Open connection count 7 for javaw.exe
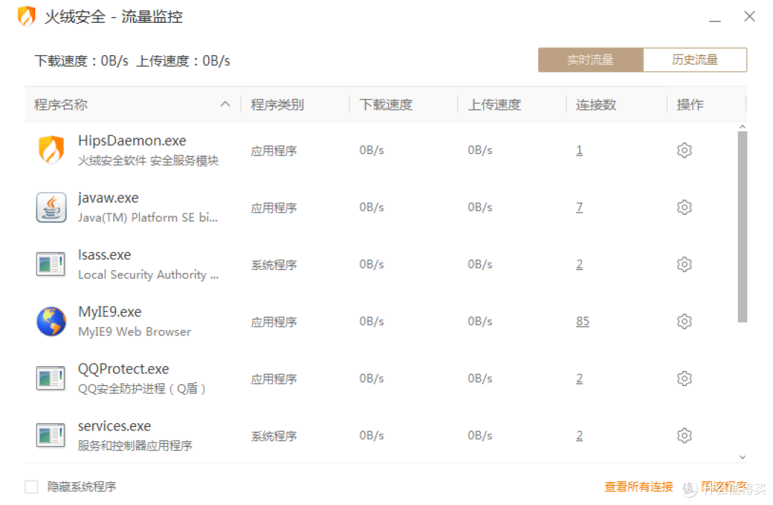Image resolution: width=773 pixels, height=505 pixels. click(579, 207)
